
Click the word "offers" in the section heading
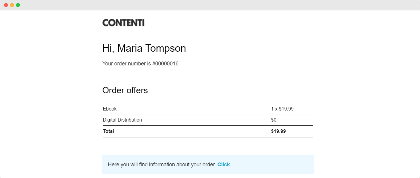tap(137, 90)
